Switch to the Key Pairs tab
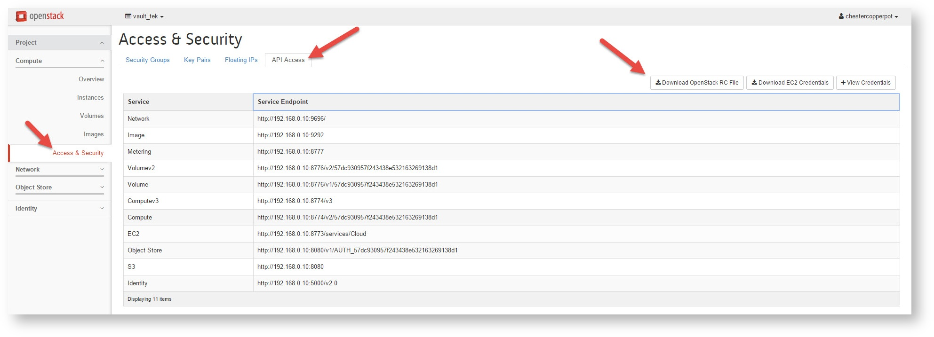Image resolution: width=934 pixels, height=337 pixels. 197,60
